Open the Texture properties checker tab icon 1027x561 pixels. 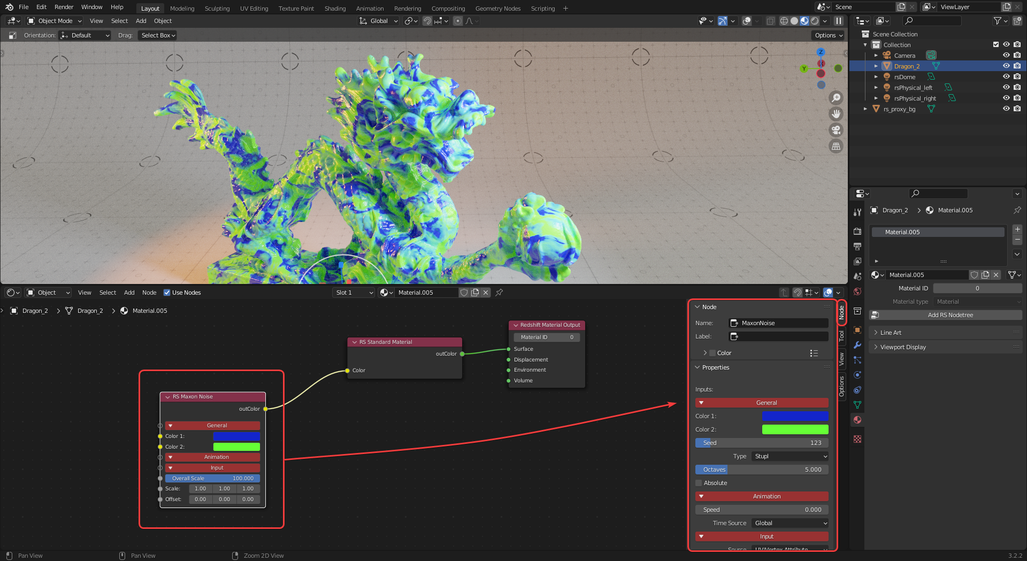tap(857, 439)
